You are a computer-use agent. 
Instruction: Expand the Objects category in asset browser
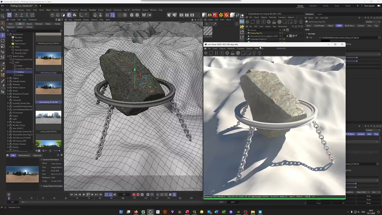tap(8, 78)
